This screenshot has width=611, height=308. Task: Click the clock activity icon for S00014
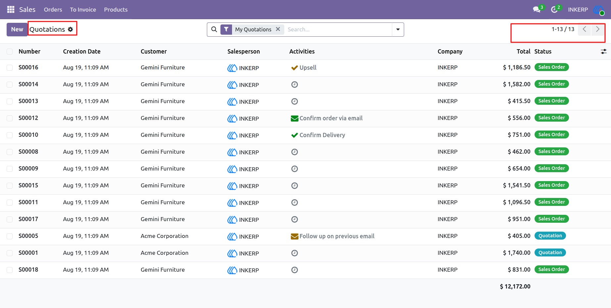point(295,85)
